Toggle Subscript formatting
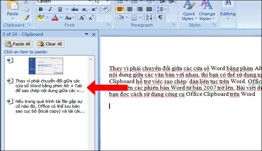262x151 pixels. click(85, 9)
